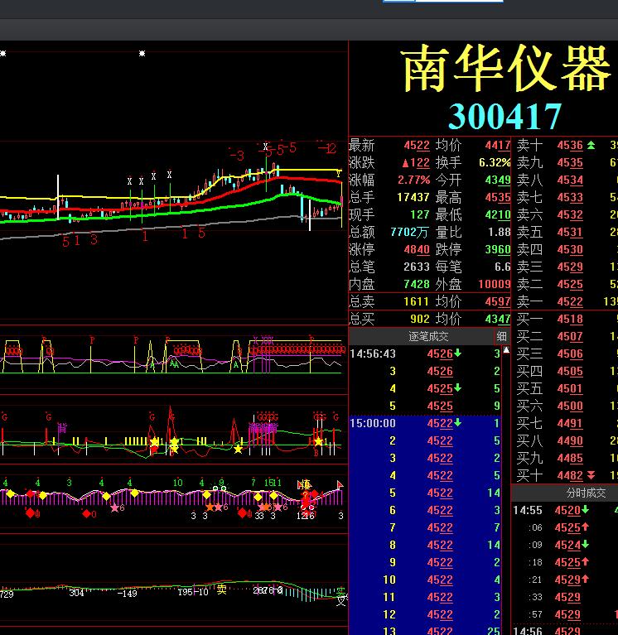The width and height of the screenshot is (618, 635).
Task: Click the stock code 300417
Action: 505,116
